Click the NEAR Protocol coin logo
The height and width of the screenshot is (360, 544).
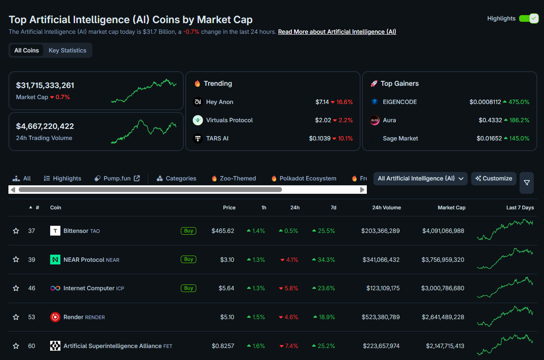coord(55,260)
